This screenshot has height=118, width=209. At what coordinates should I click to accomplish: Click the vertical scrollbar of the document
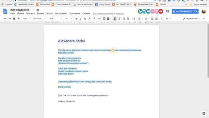pos(208,50)
